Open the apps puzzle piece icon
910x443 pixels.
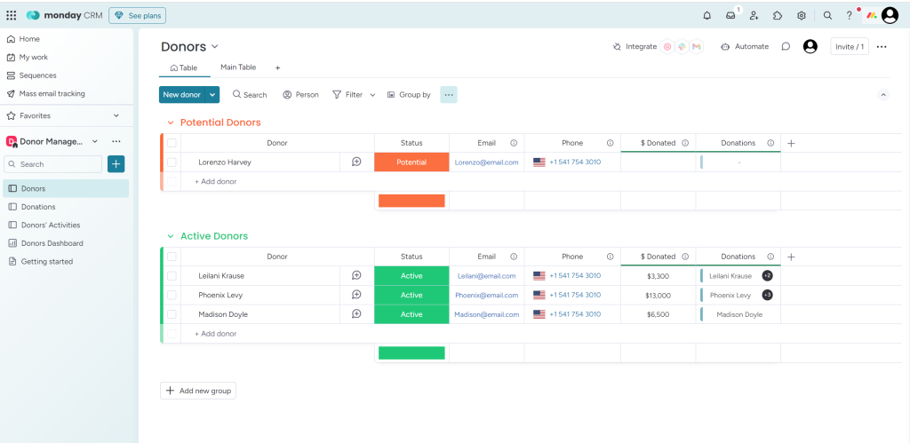[x=778, y=15]
